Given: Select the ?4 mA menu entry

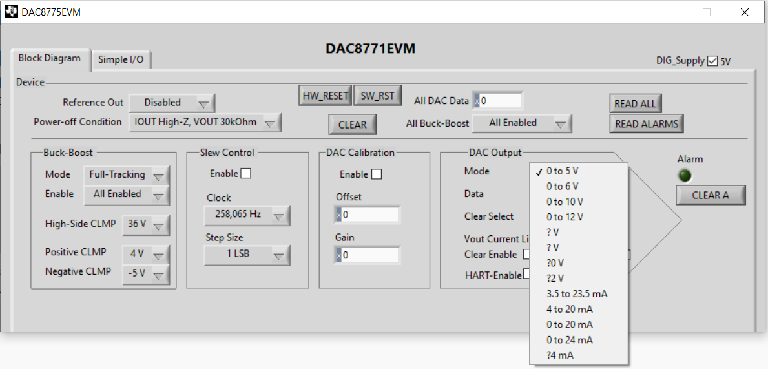Looking at the screenshot, I should (579, 355).
